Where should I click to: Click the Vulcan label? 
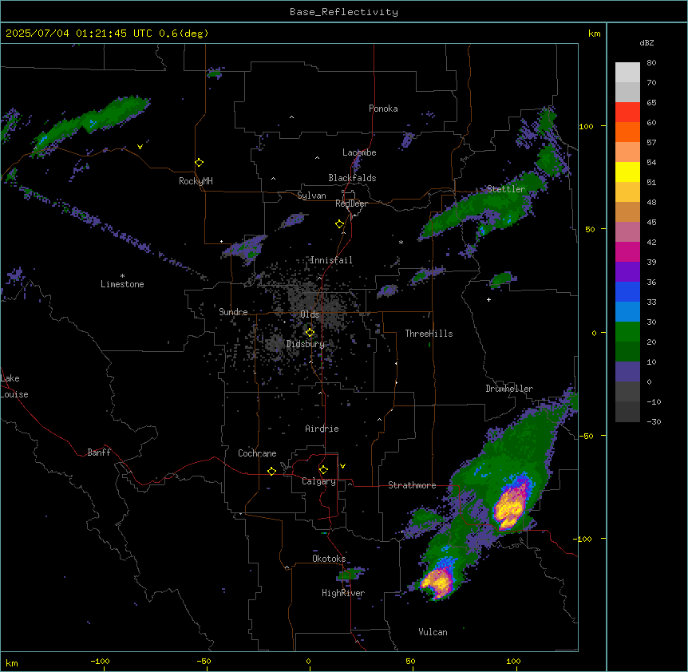click(x=433, y=632)
